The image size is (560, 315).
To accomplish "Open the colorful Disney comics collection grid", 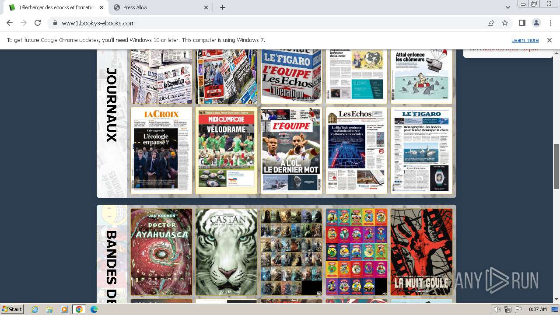I will point(356,252).
